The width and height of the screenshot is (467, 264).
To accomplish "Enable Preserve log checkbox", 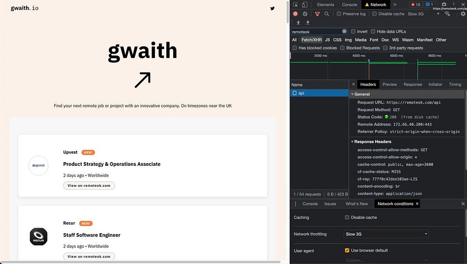I will pyautogui.click(x=339, y=14).
